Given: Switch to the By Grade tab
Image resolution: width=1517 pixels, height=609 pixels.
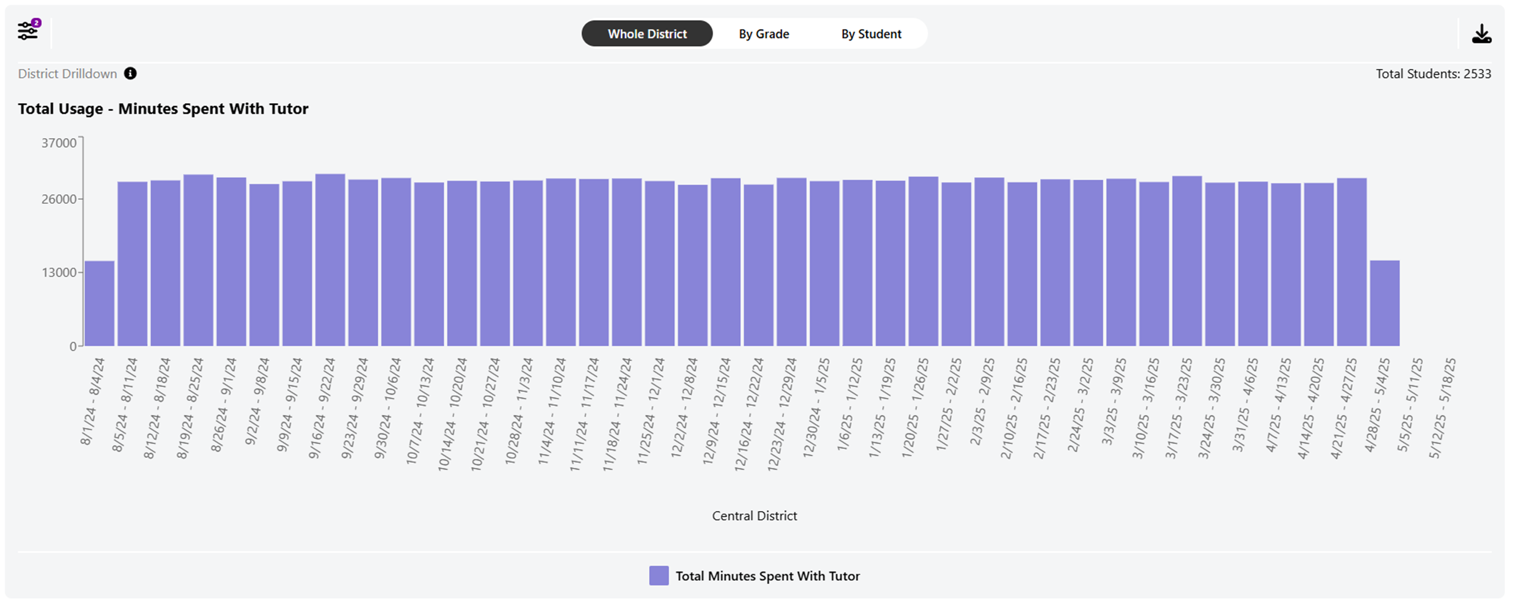Looking at the screenshot, I should (763, 34).
